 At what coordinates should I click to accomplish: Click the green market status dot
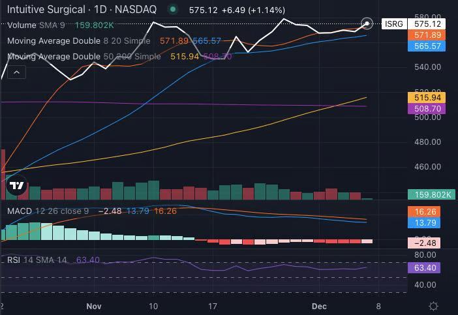pyautogui.click(x=172, y=10)
